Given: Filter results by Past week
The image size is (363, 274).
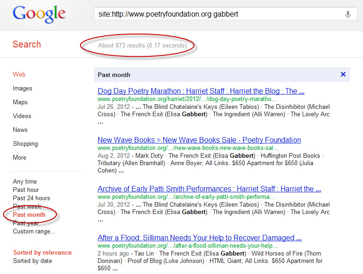Looking at the screenshot, I should (x=27, y=206).
